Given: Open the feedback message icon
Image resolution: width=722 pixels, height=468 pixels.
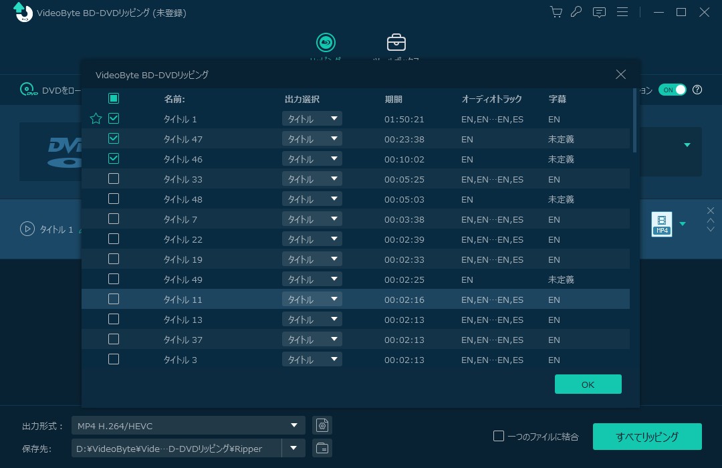Looking at the screenshot, I should [x=599, y=13].
